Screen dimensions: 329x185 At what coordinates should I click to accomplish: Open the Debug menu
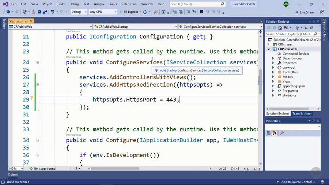coord(74,4)
